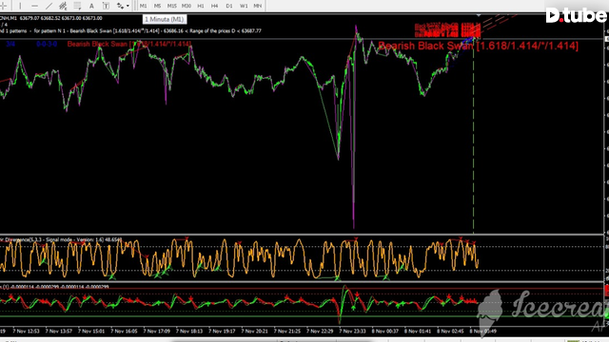This screenshot has height=342, width=609.
Task: Click the 7 Nov 16:05 time label
Action: point(124,332)
